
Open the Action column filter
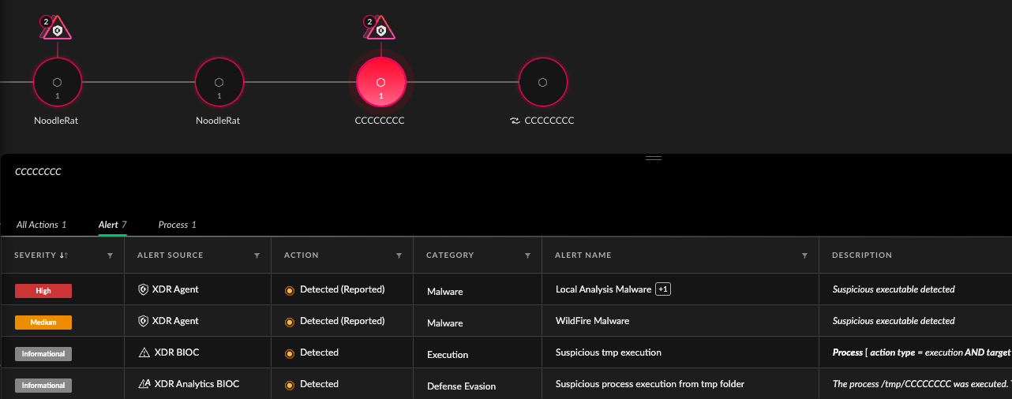point(399,255)
